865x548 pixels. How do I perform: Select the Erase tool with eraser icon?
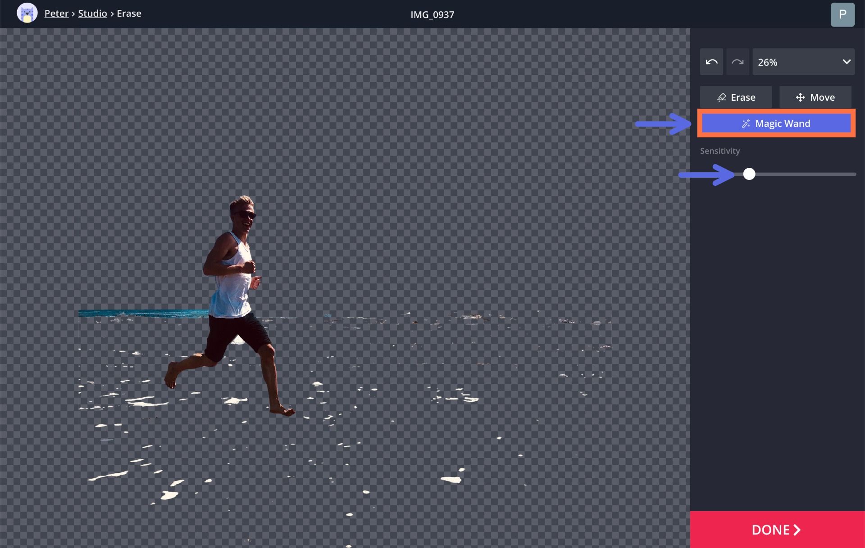pyautogui.click(x=736, y=97)
